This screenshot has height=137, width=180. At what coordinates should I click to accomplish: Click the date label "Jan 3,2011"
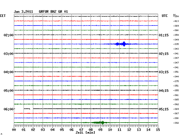tap(24, 12)
